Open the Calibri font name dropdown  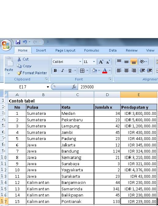(80, 62)
